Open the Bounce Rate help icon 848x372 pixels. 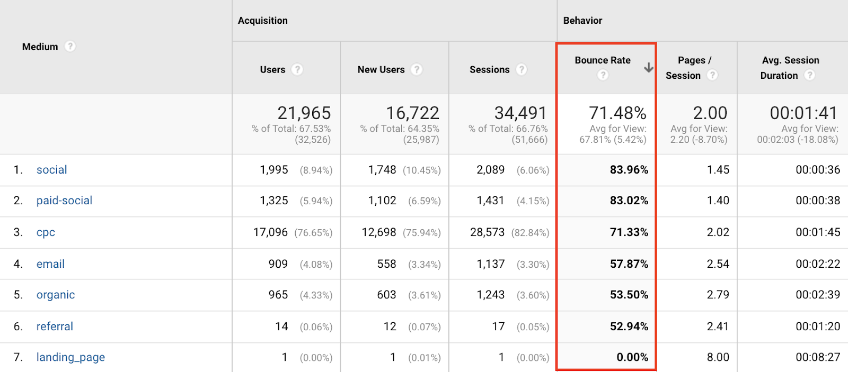click(x=603, y=75)
